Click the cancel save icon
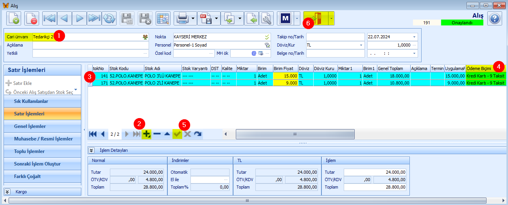 point(145,18)
